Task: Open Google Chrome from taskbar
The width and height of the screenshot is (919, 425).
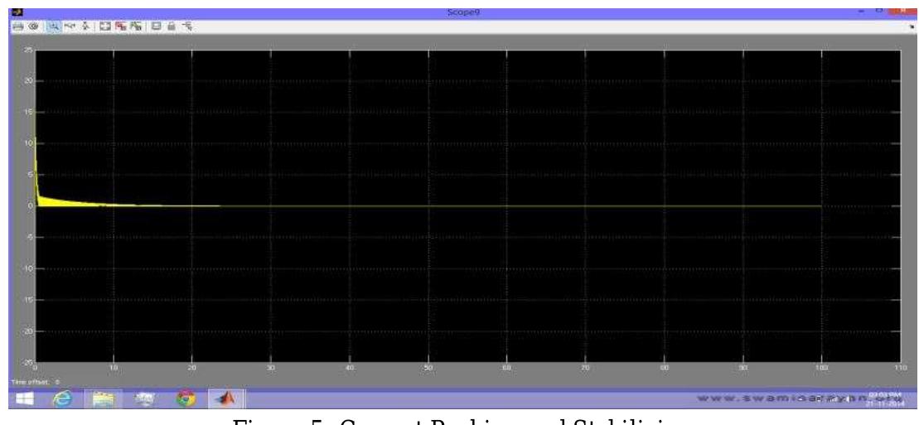Action: tap(187, 398)
